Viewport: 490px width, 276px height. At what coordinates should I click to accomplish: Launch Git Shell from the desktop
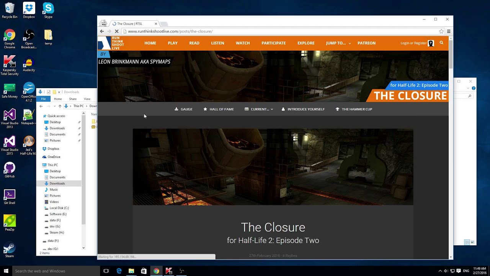point(10,197)
